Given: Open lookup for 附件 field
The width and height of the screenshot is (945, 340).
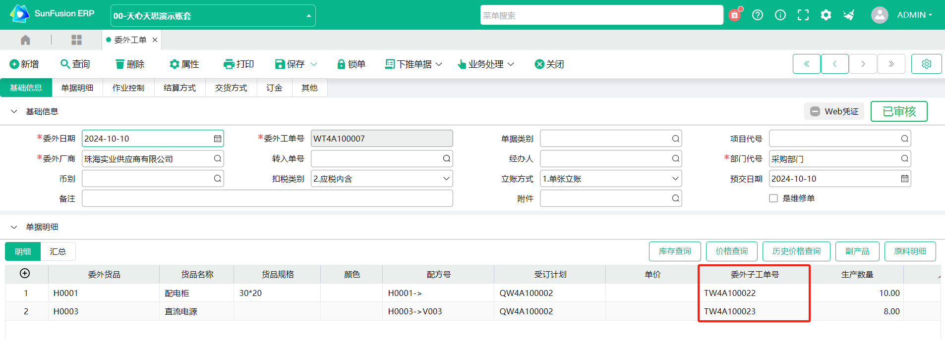Looking at the screenshot, I should 676,198.
